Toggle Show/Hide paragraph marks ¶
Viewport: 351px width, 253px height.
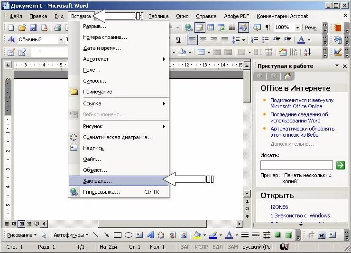268,28
